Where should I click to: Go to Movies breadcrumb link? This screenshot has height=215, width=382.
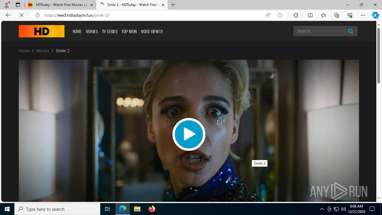pyautogui.click(x=43, y=51)
